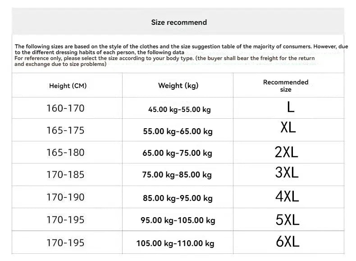Choose the XL recommended size
This screenshot has width=356, height=261.
point(288,128)
